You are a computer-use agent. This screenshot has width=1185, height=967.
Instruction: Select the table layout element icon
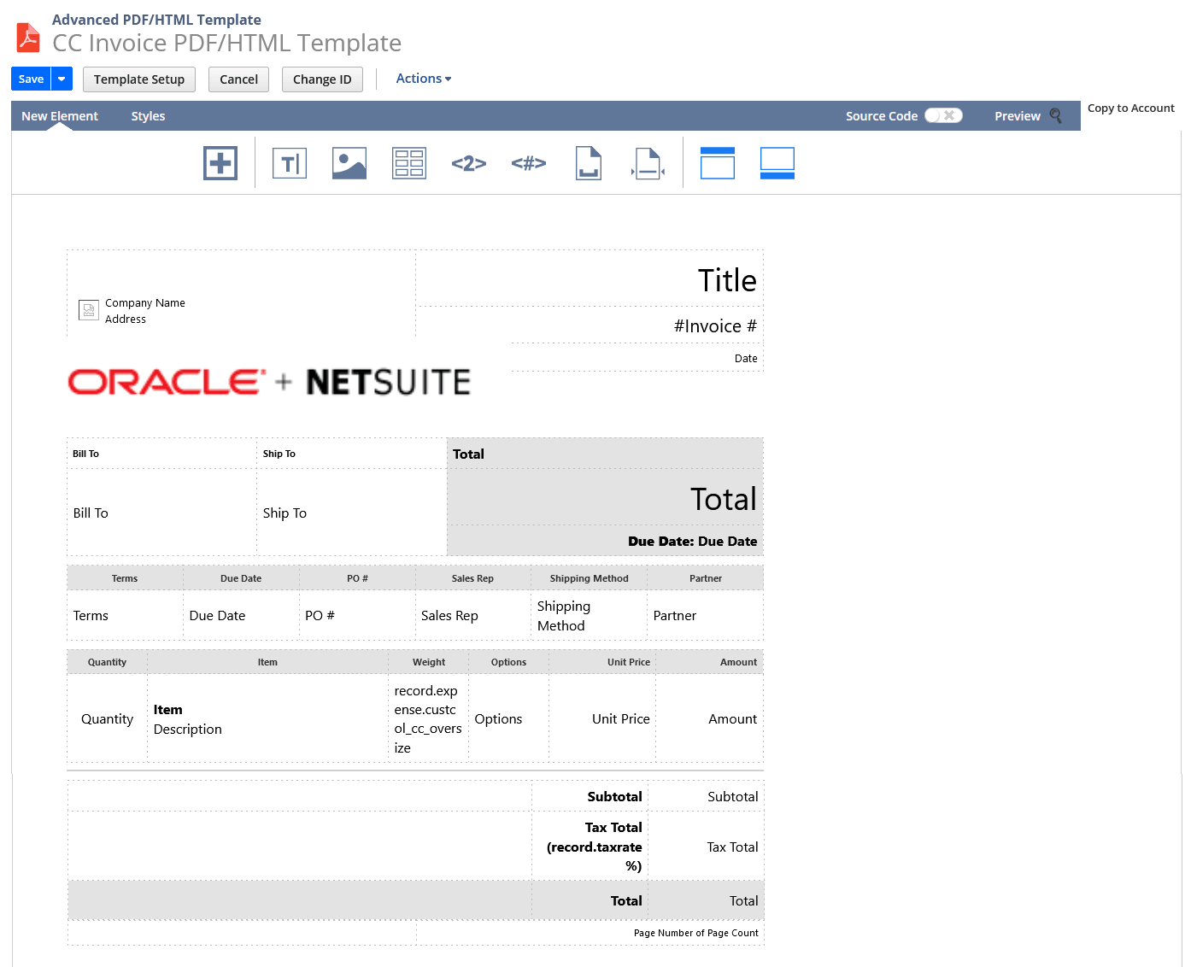pyautogui.click(x=409, y=163)
